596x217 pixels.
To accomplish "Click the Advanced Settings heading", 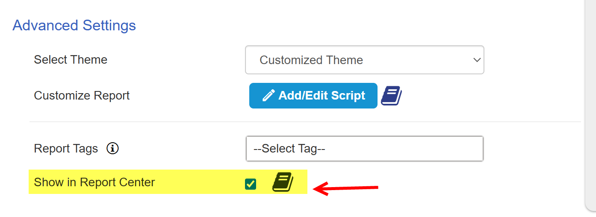I will [x=74, y=26].
